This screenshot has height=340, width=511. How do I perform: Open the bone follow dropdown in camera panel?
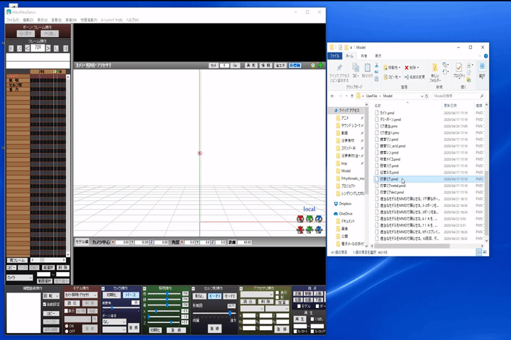click(114, 322)
